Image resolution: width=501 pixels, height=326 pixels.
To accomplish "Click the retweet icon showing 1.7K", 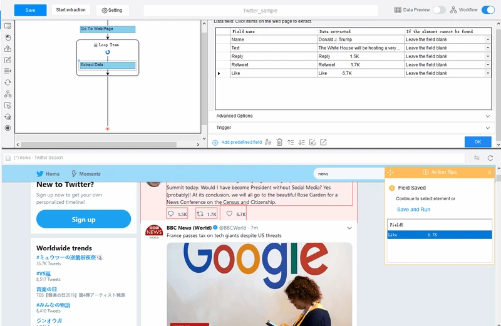I will [200, 213].
